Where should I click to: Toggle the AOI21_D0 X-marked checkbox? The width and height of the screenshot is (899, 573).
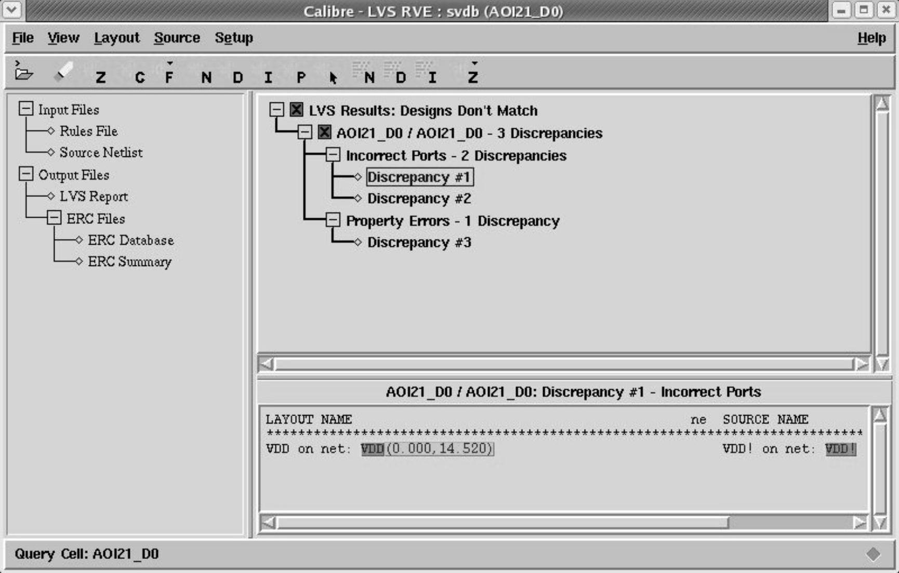324,132
